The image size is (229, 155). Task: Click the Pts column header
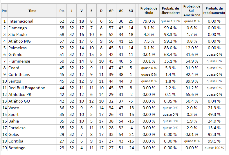(x=62, y=11)
